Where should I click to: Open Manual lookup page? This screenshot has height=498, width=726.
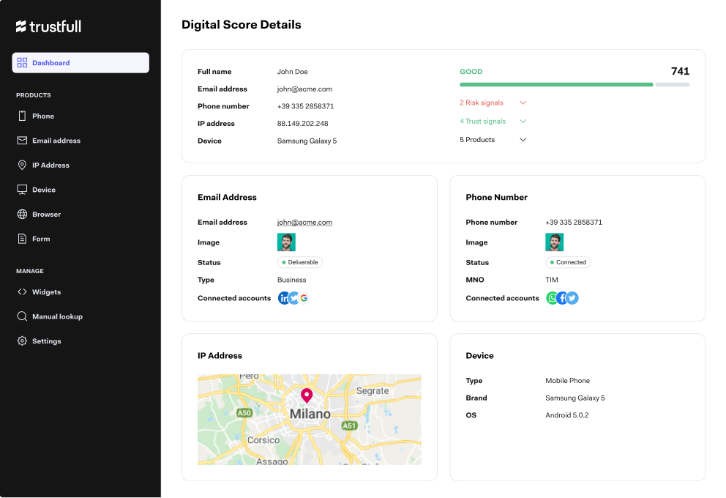[57, 316]
